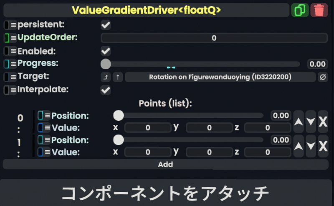Viewport: 334px width, 206px height.
Task: Toggle the persistent checkbox
Action: click(106, 25)
